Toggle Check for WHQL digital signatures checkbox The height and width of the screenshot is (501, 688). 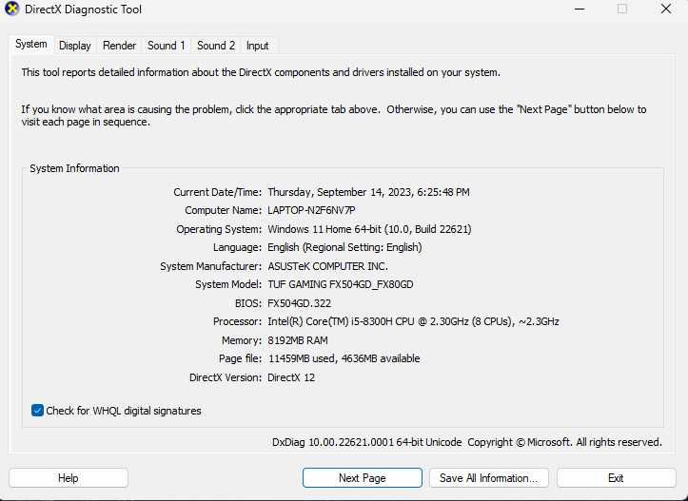(37, 411)
